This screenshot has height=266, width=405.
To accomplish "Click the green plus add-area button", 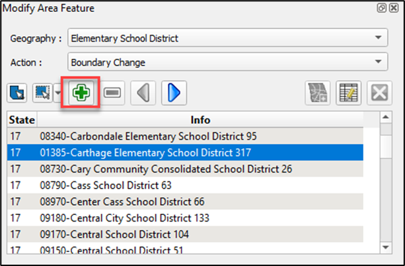I will [79, 94].
